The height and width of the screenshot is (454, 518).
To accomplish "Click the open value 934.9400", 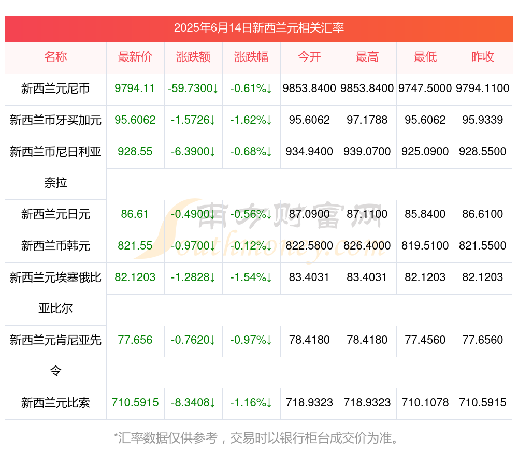I will [x=309, y=152].
